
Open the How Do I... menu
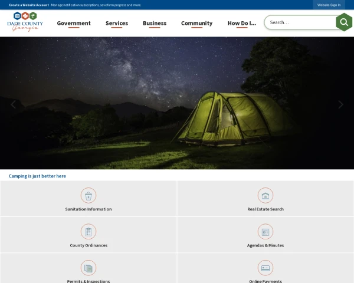click(x=242, y=23)
